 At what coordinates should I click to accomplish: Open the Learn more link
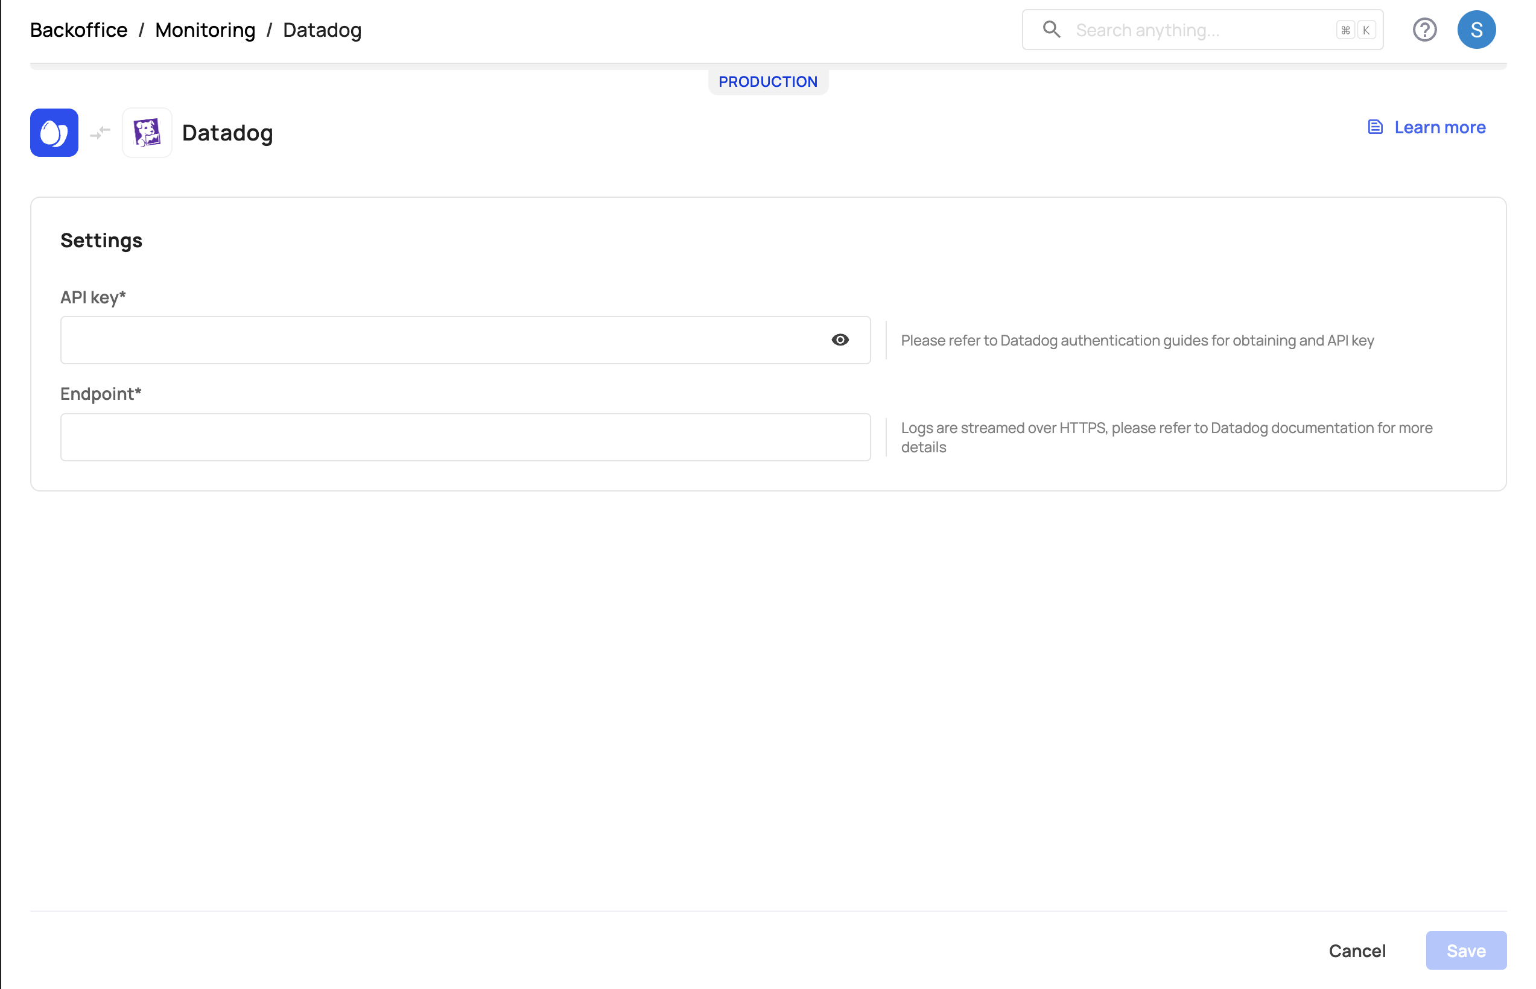(x=1439, y=127)
